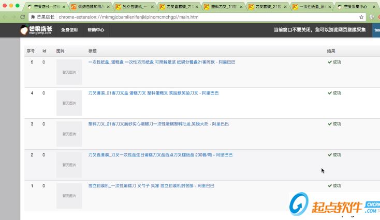380x220 pixels.
Task: Click the extension puzzle icon in address bar
Action: [x=33, y=17]
